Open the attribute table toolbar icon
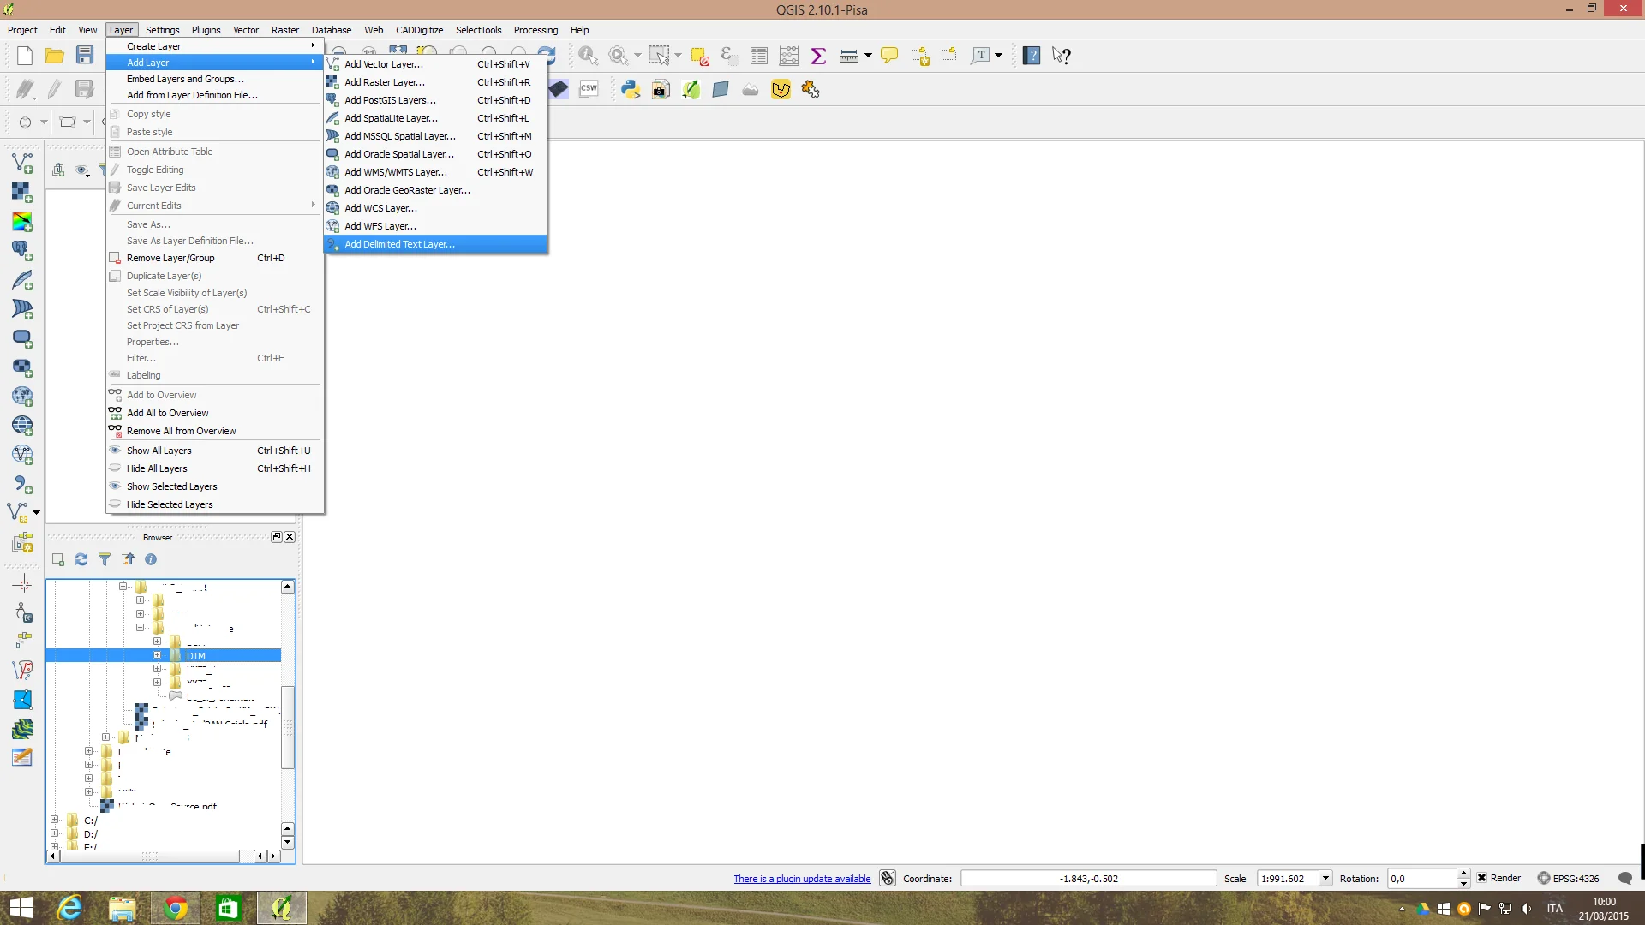The image size is (1645, 925). [758, 56]
